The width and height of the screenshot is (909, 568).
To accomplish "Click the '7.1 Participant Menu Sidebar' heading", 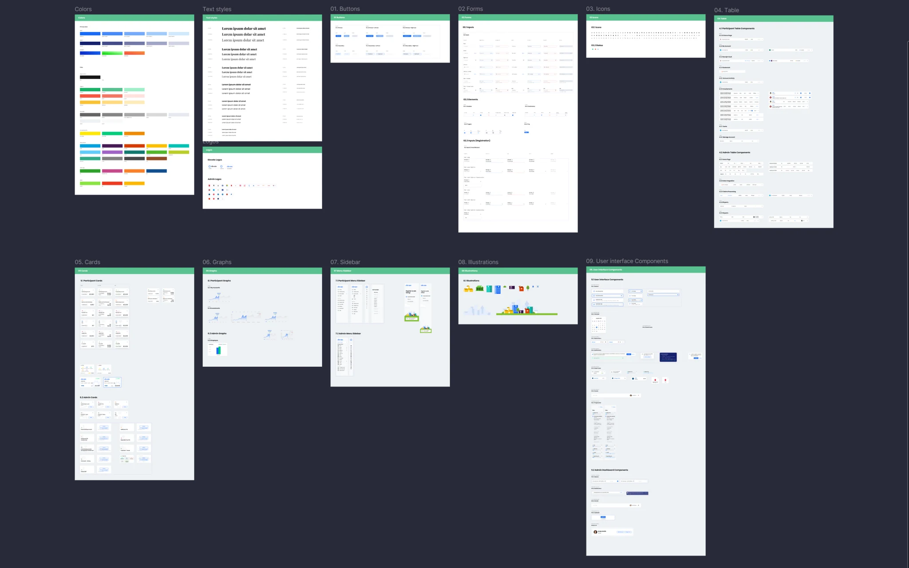I will click(350, 281).
